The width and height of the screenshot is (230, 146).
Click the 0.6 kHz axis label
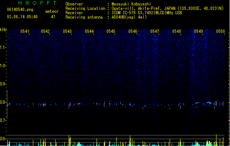point(3,139)
